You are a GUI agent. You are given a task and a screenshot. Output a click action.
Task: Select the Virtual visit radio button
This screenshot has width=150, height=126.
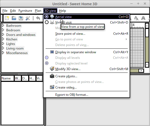(x=47, y=22)
